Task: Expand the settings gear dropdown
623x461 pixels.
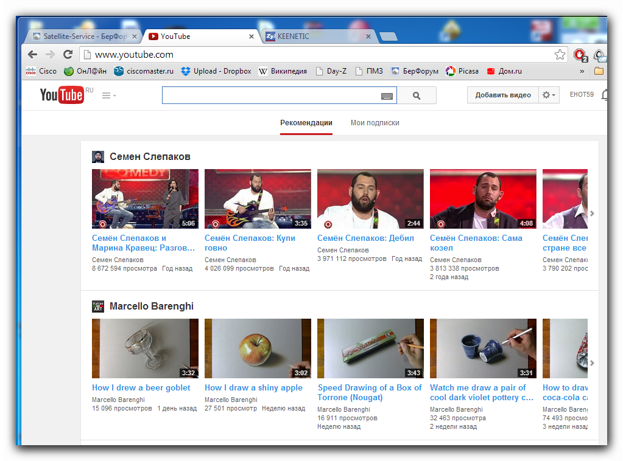Action: 549,95
